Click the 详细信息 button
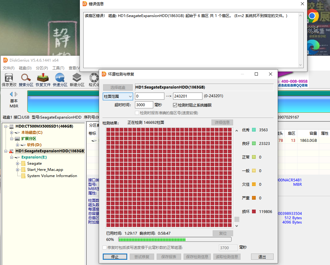The width and height of the screenshot is (330, 265). tap(222, 123)
